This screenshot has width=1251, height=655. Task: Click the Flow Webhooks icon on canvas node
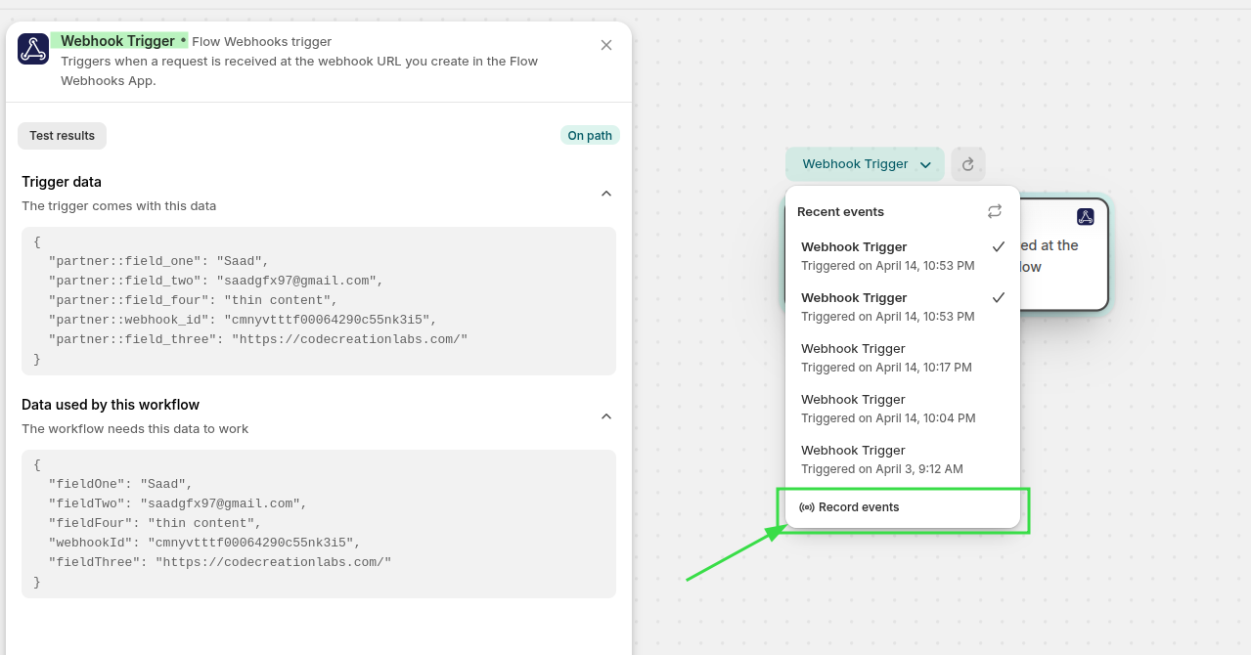(x=1086, y=217)
